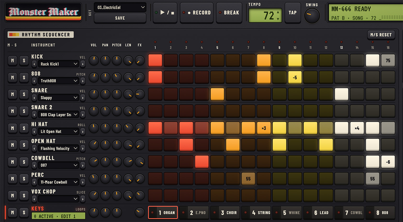Decrease tempo with the down arrow

pyautogui.click(x=278, y=19)
